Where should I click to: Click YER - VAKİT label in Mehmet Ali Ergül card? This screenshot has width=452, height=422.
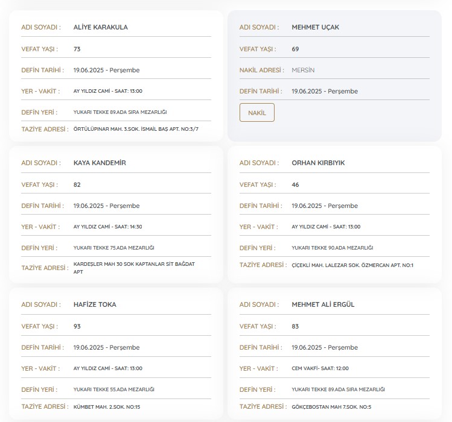coord(258,369)
